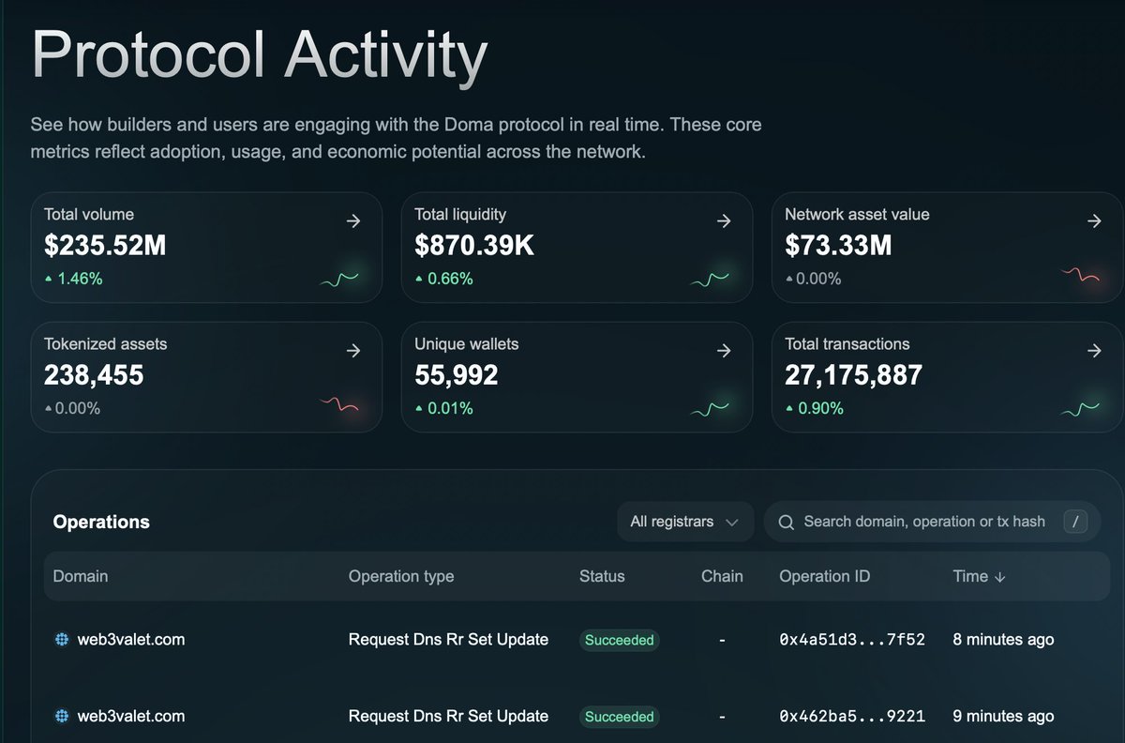1125x743 pixels.
Task: Open web3valet.com in the 9 minutes ago row
Action: pyautogui.click(x=130, y=716)
